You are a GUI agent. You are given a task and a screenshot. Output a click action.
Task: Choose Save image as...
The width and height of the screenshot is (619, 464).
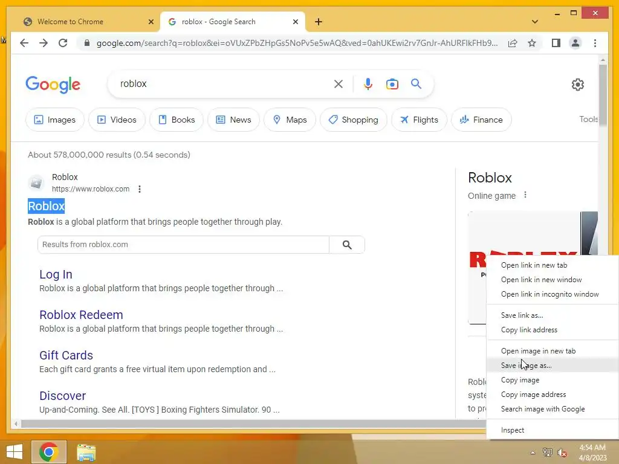(x=553, y=366)
